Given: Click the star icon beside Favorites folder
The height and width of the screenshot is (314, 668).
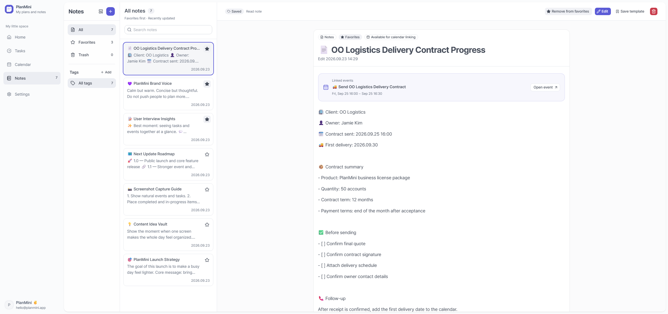Looking at the screenshot, I should 73,42.
